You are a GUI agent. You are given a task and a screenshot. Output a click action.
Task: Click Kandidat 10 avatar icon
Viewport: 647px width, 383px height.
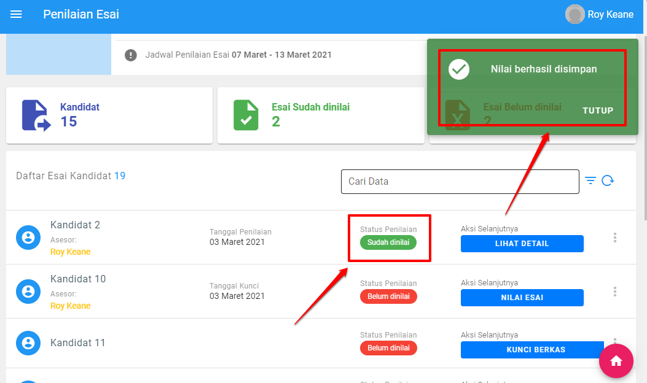[28, 292]
